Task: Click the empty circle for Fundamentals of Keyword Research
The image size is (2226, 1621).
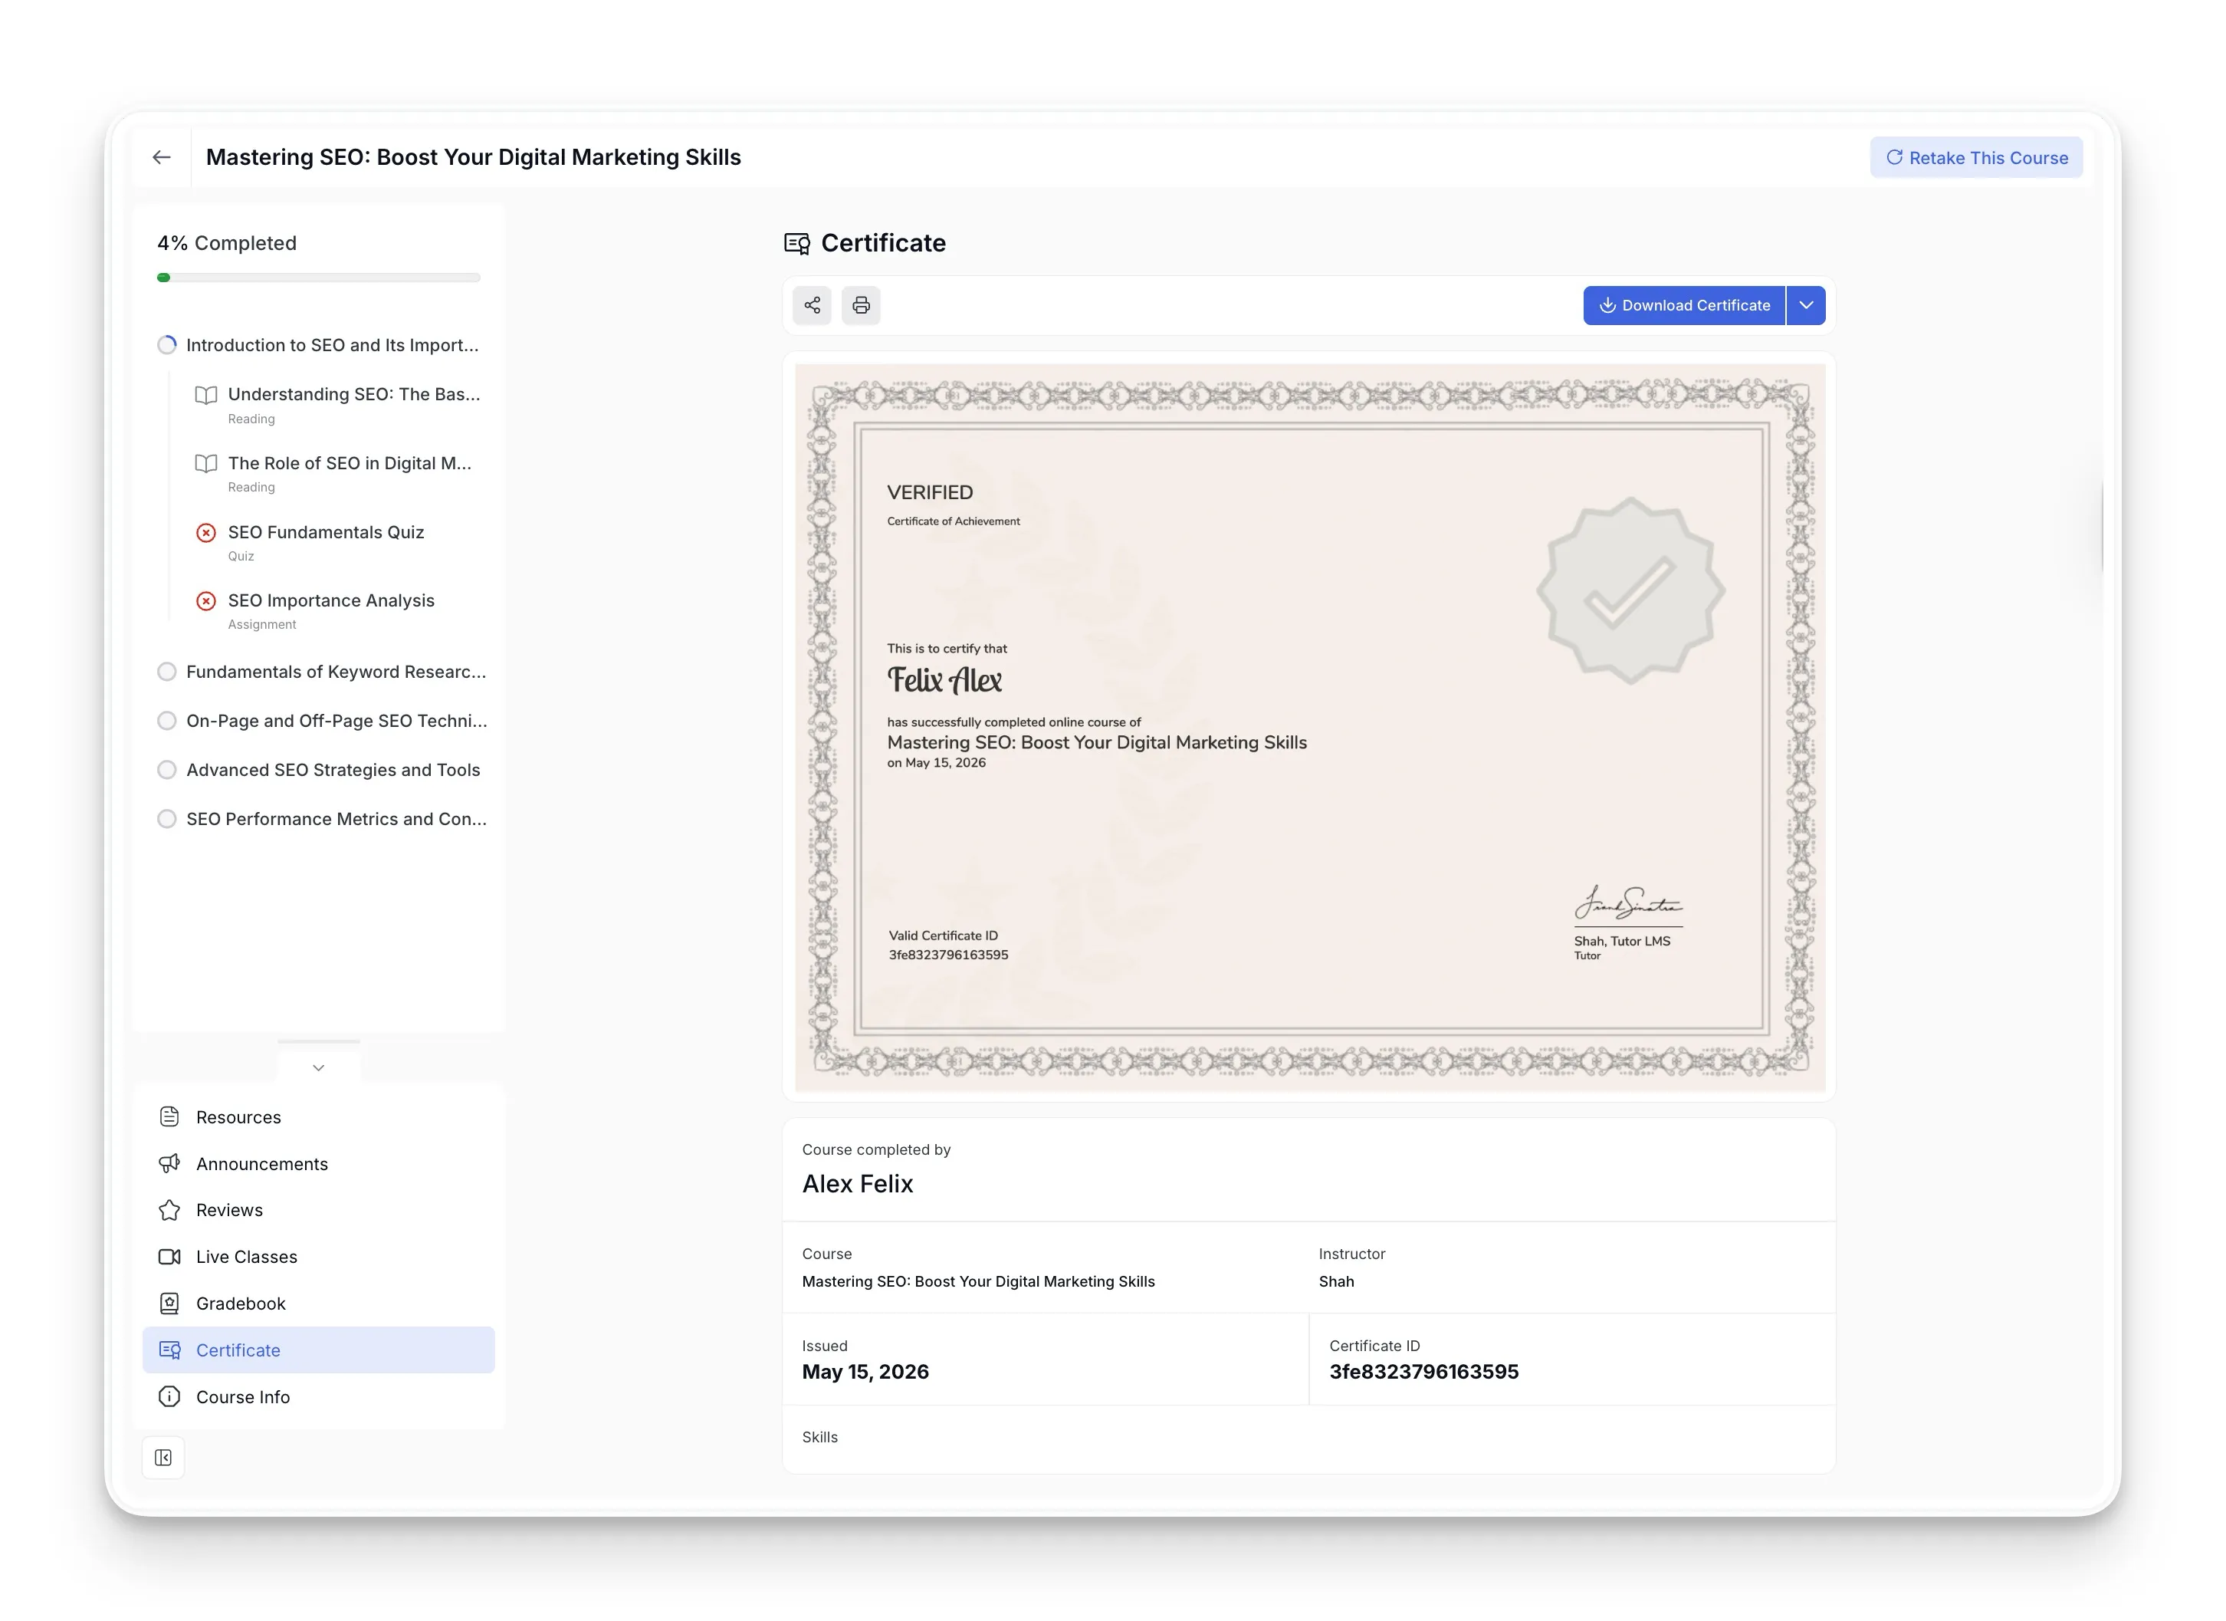Action: [167, 672]
